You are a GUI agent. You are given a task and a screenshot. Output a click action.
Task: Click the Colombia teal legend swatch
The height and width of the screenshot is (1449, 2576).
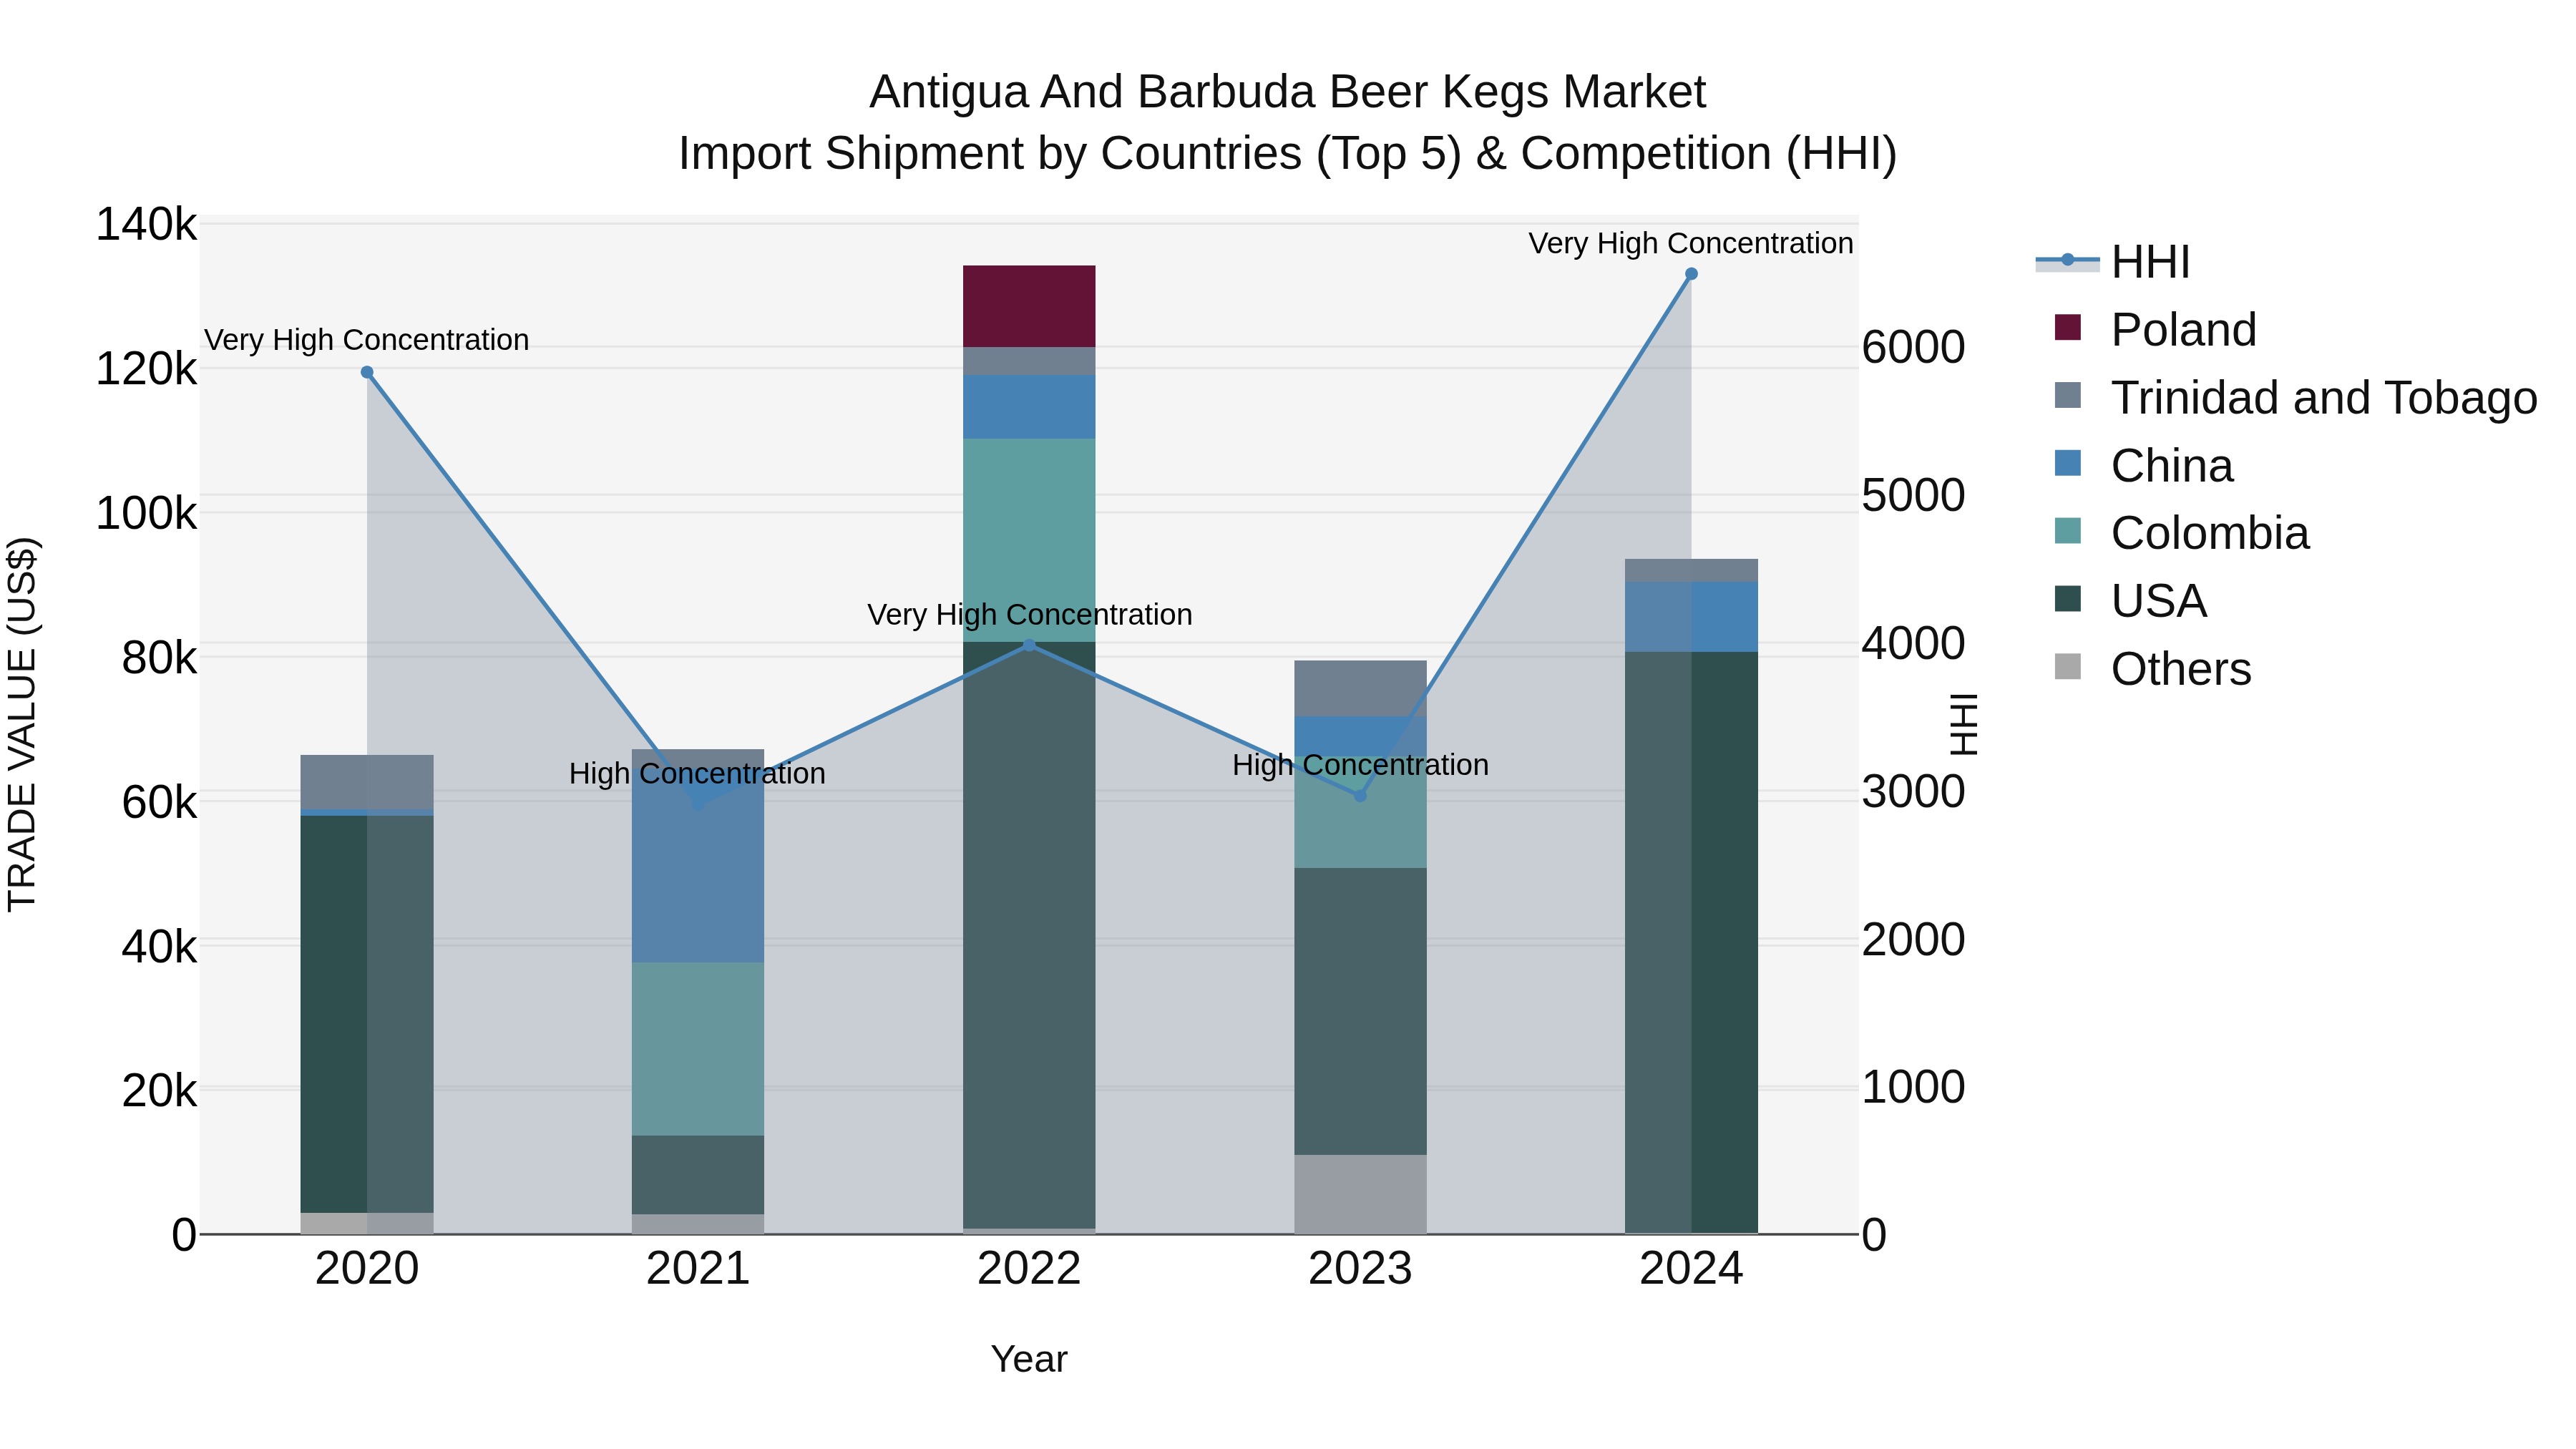point(2067,531)
